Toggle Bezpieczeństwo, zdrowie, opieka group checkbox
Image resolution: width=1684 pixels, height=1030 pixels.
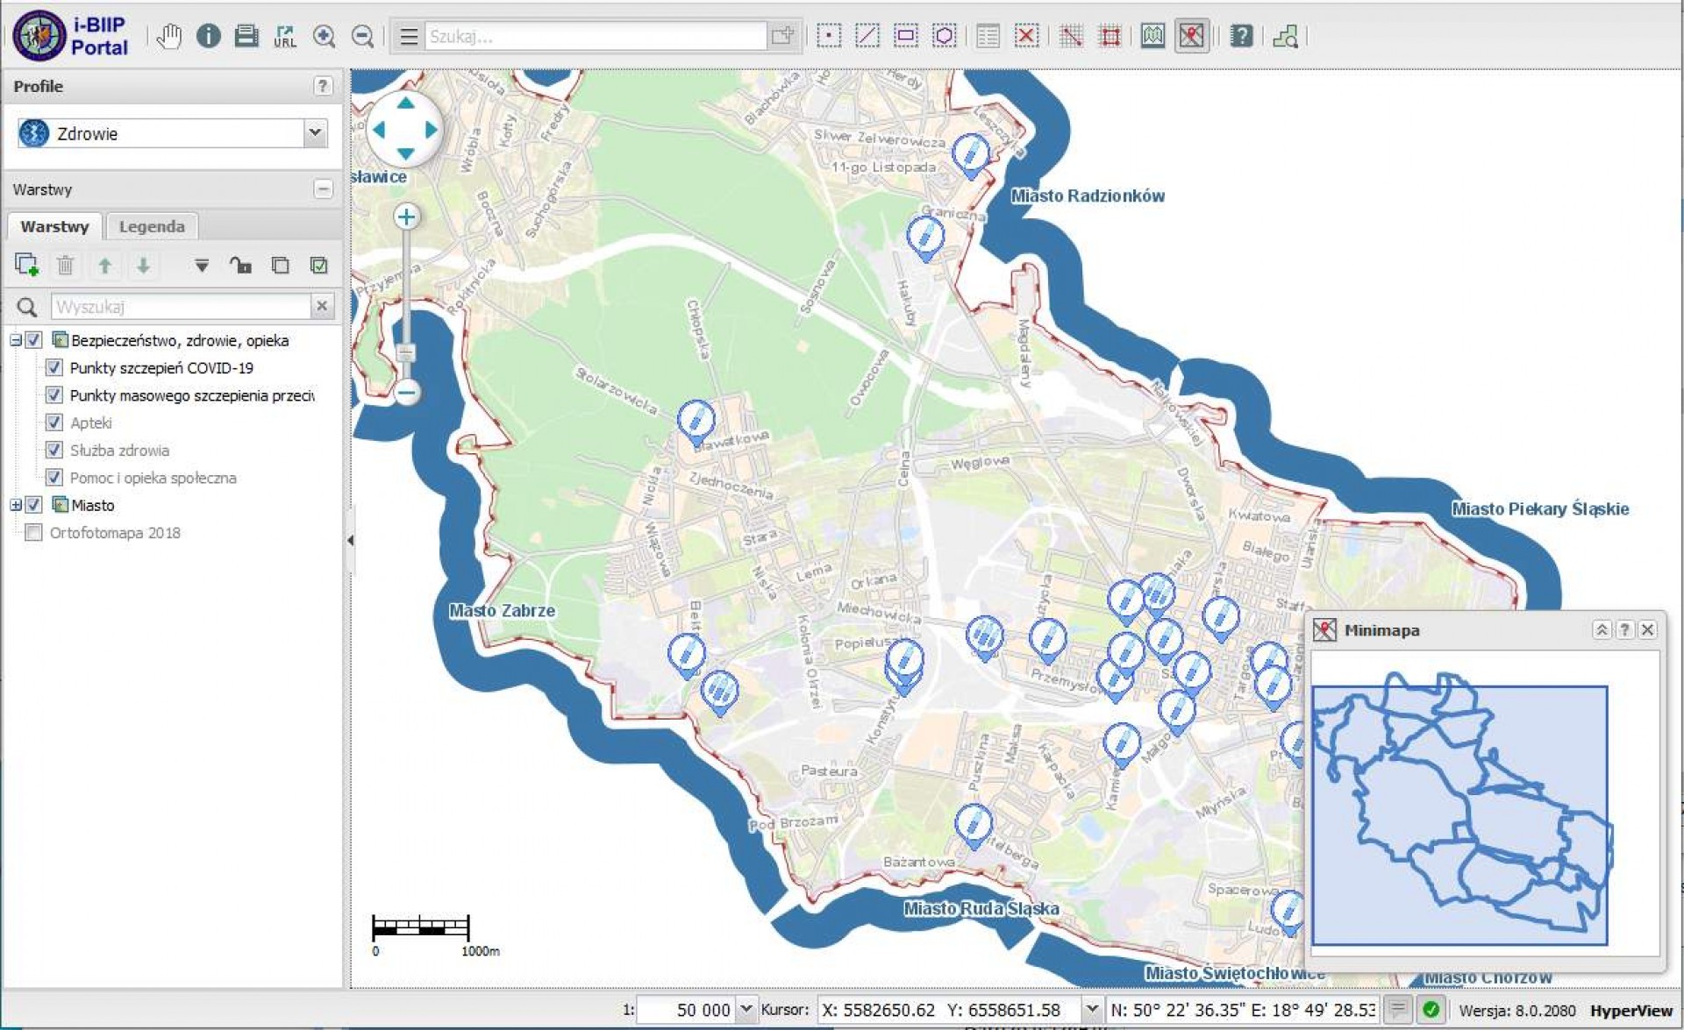click(34, 340)
